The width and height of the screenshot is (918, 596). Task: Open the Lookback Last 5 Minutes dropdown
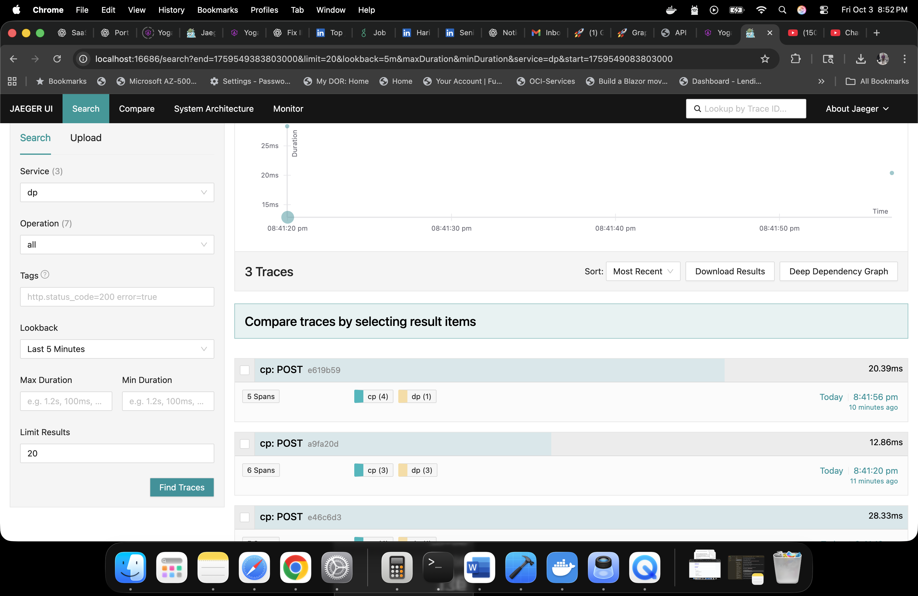[117, 349]
